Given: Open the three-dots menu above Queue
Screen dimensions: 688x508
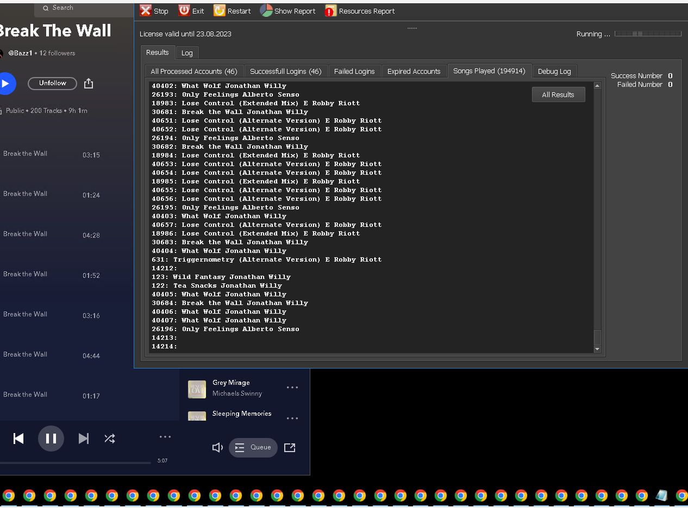Looking at the screenshot, I should 165,437.
